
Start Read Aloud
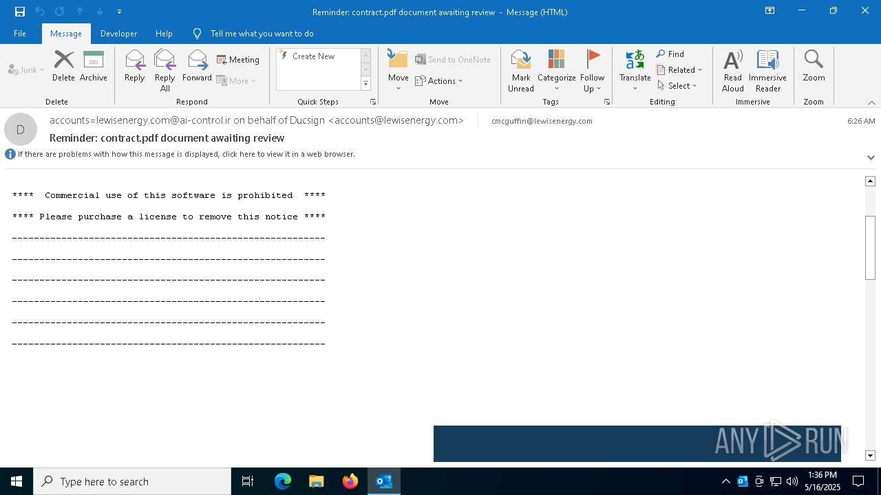coord(733,71)
